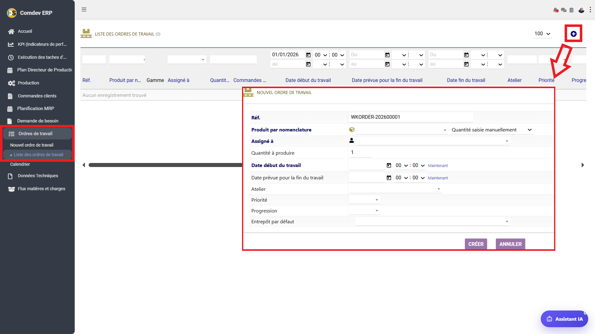Open notifications bell icon

556,10
